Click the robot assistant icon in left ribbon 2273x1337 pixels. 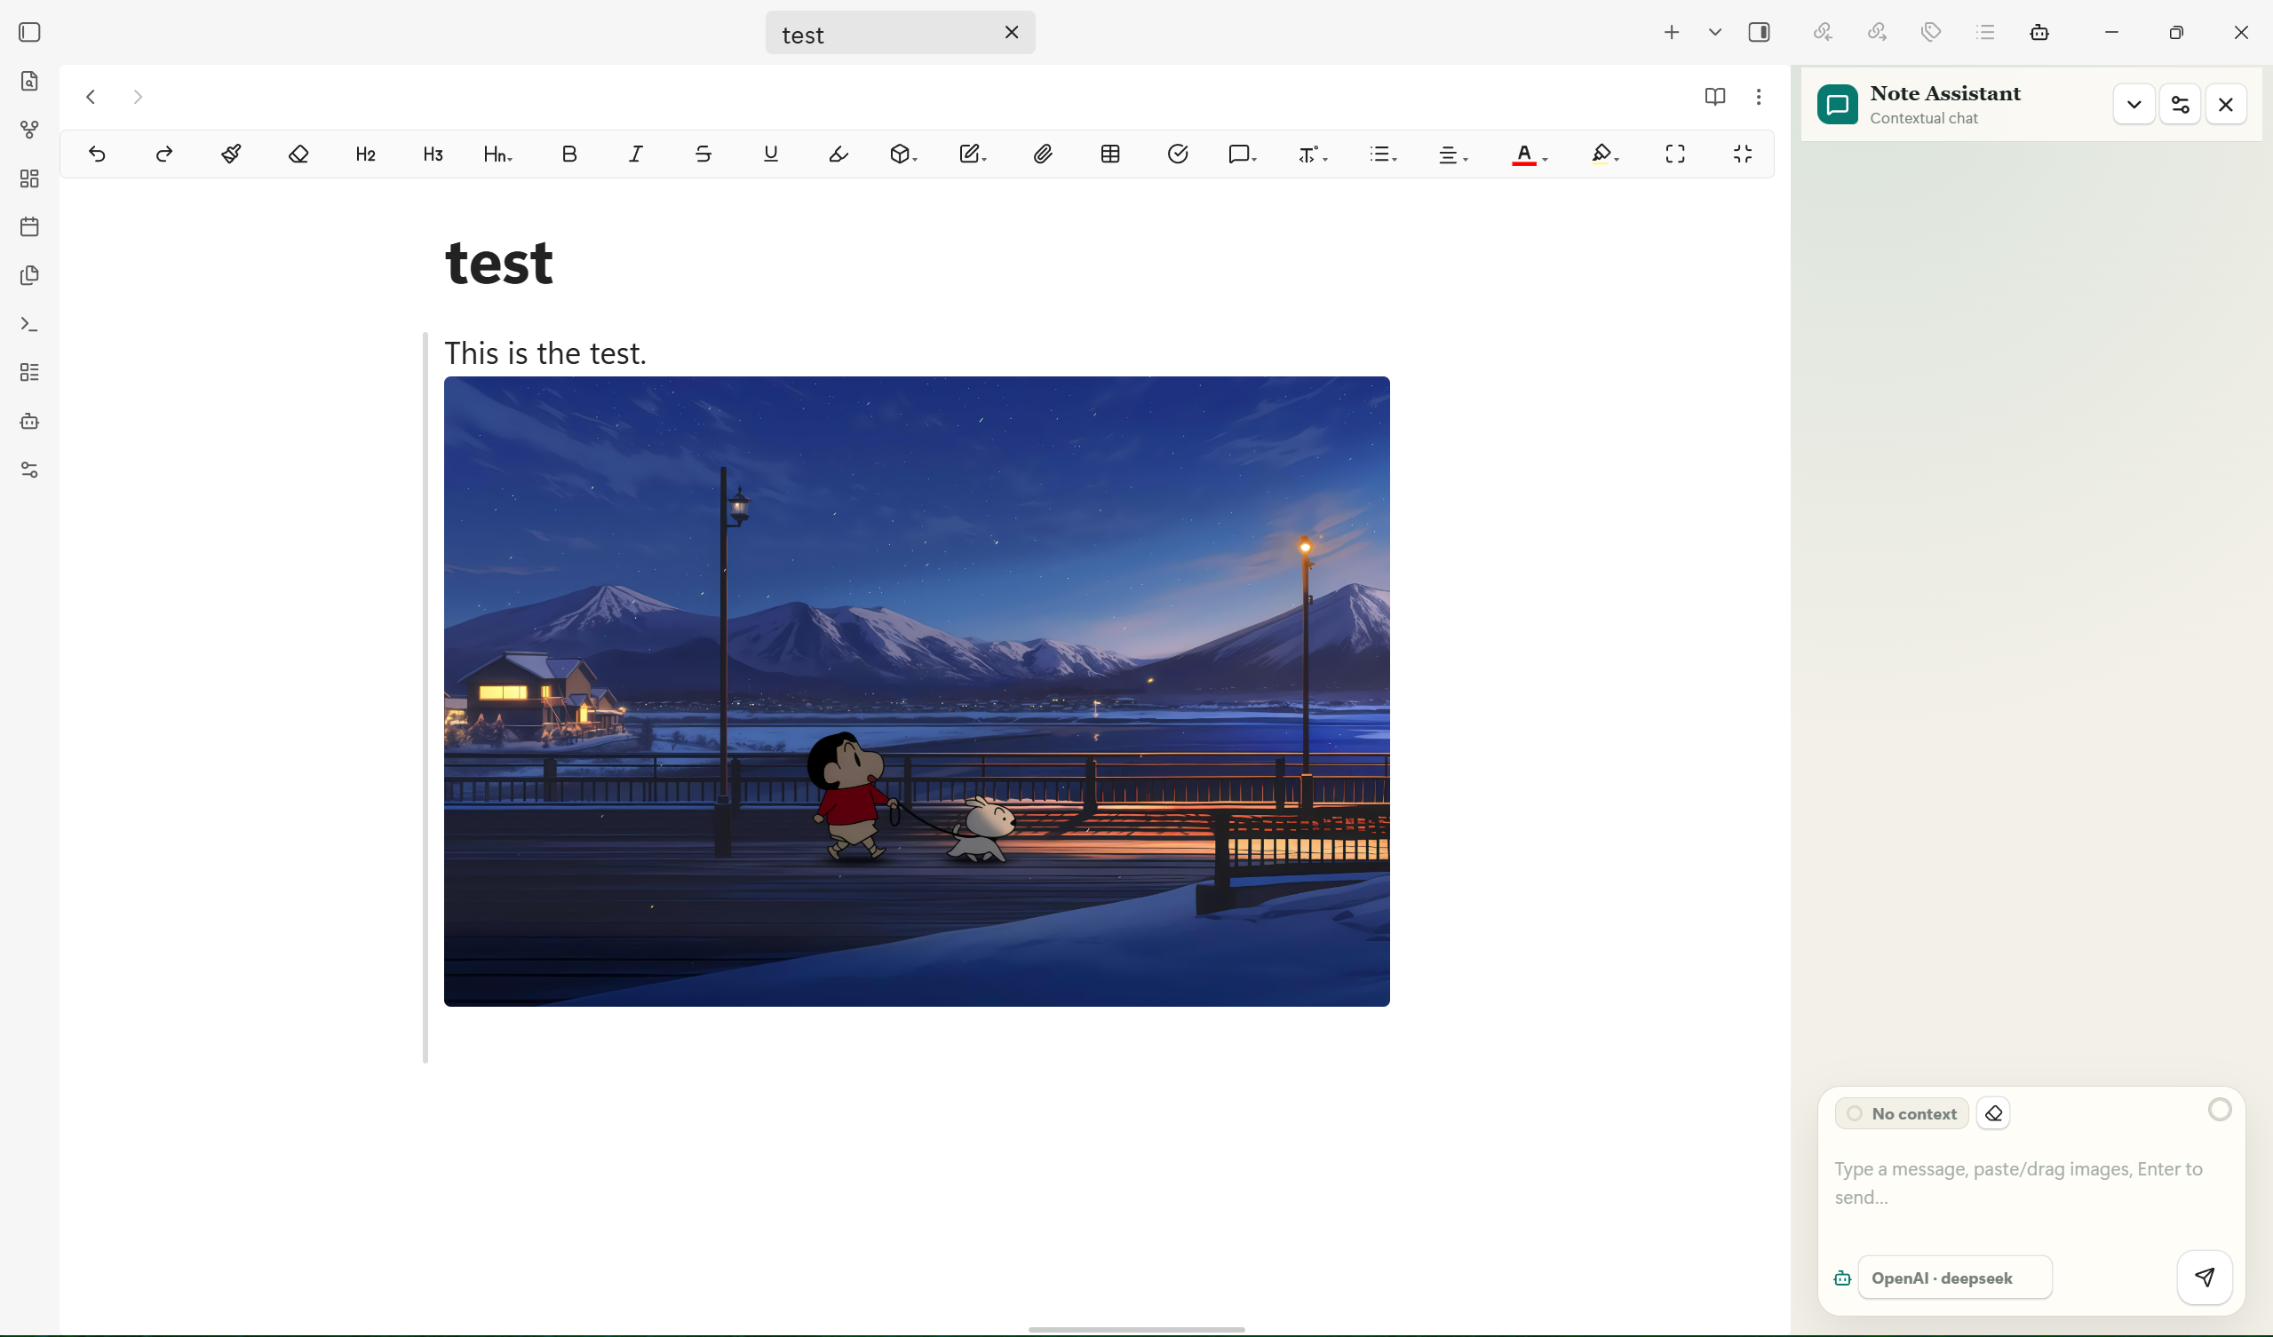coord(30,421)
